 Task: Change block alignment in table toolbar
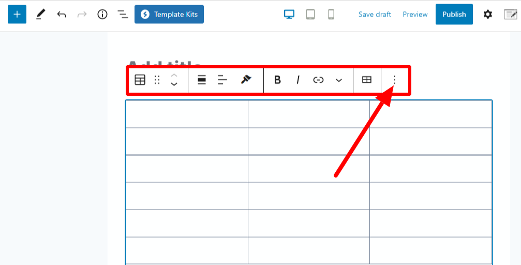click(x=202, y=80)
